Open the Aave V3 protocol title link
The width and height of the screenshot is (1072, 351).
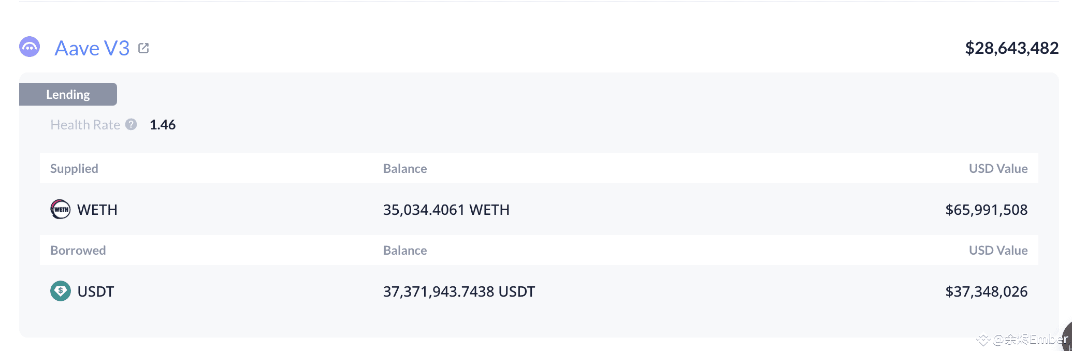click(92, 48)
